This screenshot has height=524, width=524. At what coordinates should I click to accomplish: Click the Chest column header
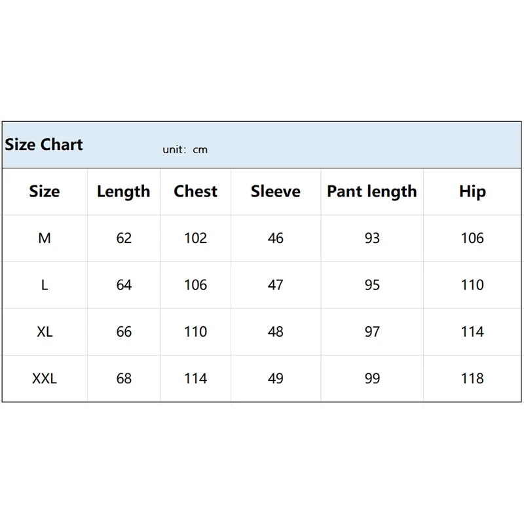tap(195, 191)
